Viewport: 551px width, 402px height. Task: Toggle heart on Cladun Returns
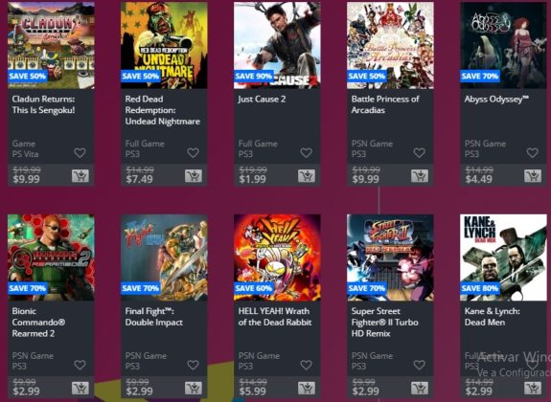coord(80,153)
